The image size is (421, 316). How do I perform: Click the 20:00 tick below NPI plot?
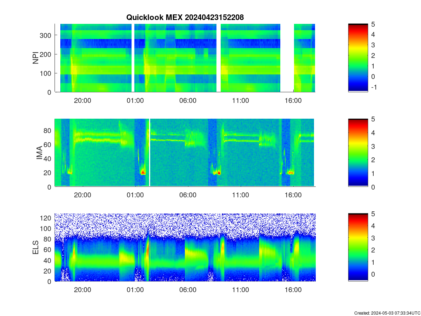(82, 100)
